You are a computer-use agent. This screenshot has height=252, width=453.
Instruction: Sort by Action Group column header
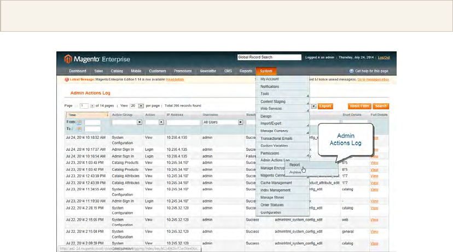point(122,115)
